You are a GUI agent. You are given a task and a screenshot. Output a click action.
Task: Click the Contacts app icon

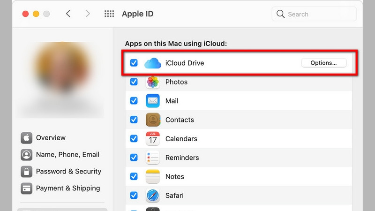pos(153,120)
